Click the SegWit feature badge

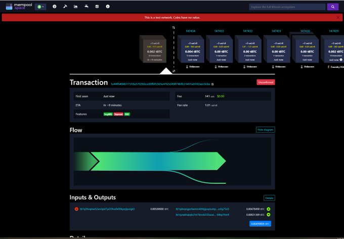(x=108, y=114)
